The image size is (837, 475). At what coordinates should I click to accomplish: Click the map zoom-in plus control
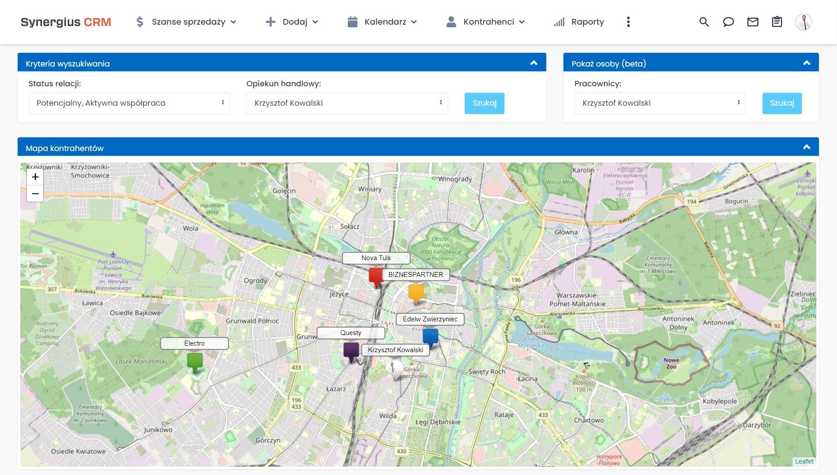click(35, 177)
